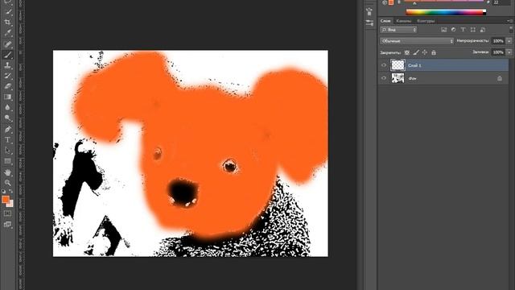Screen dimensions: 515x290
Task: Select the Crop tool
Action: click(x=8, y=23)
